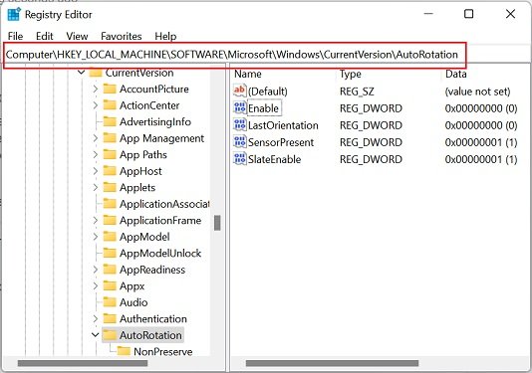Image resolution: width=532 pixels, height=373 pixels.
Task: Expand the Appx key
Action: point(96,285)
